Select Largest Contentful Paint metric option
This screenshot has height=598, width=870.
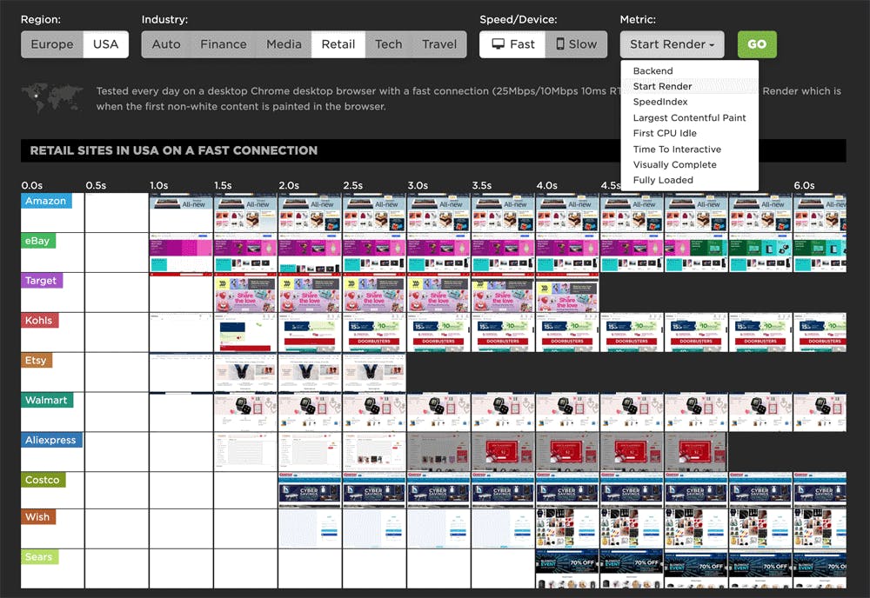tap(689, 117)
